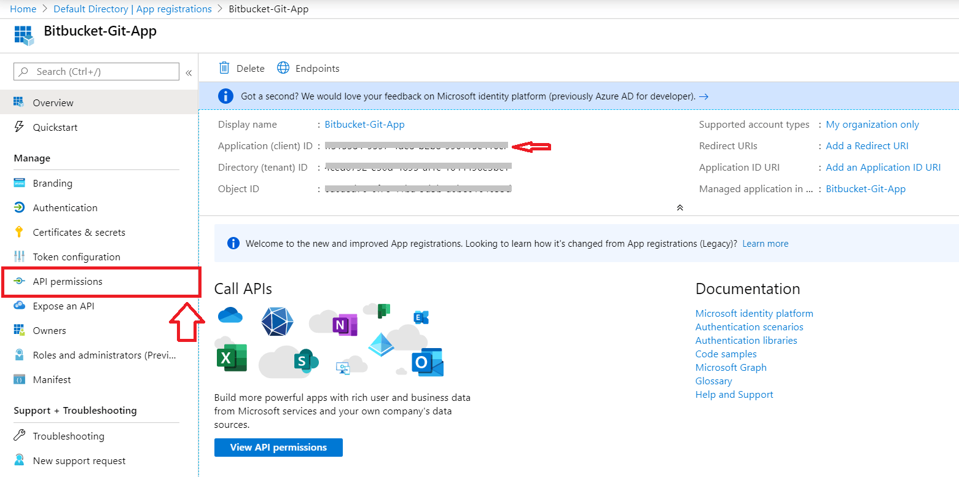This screenshot has width=959, height=477.
Task: Click the Exchange icon under Call APIs
Action: (421, 317)
